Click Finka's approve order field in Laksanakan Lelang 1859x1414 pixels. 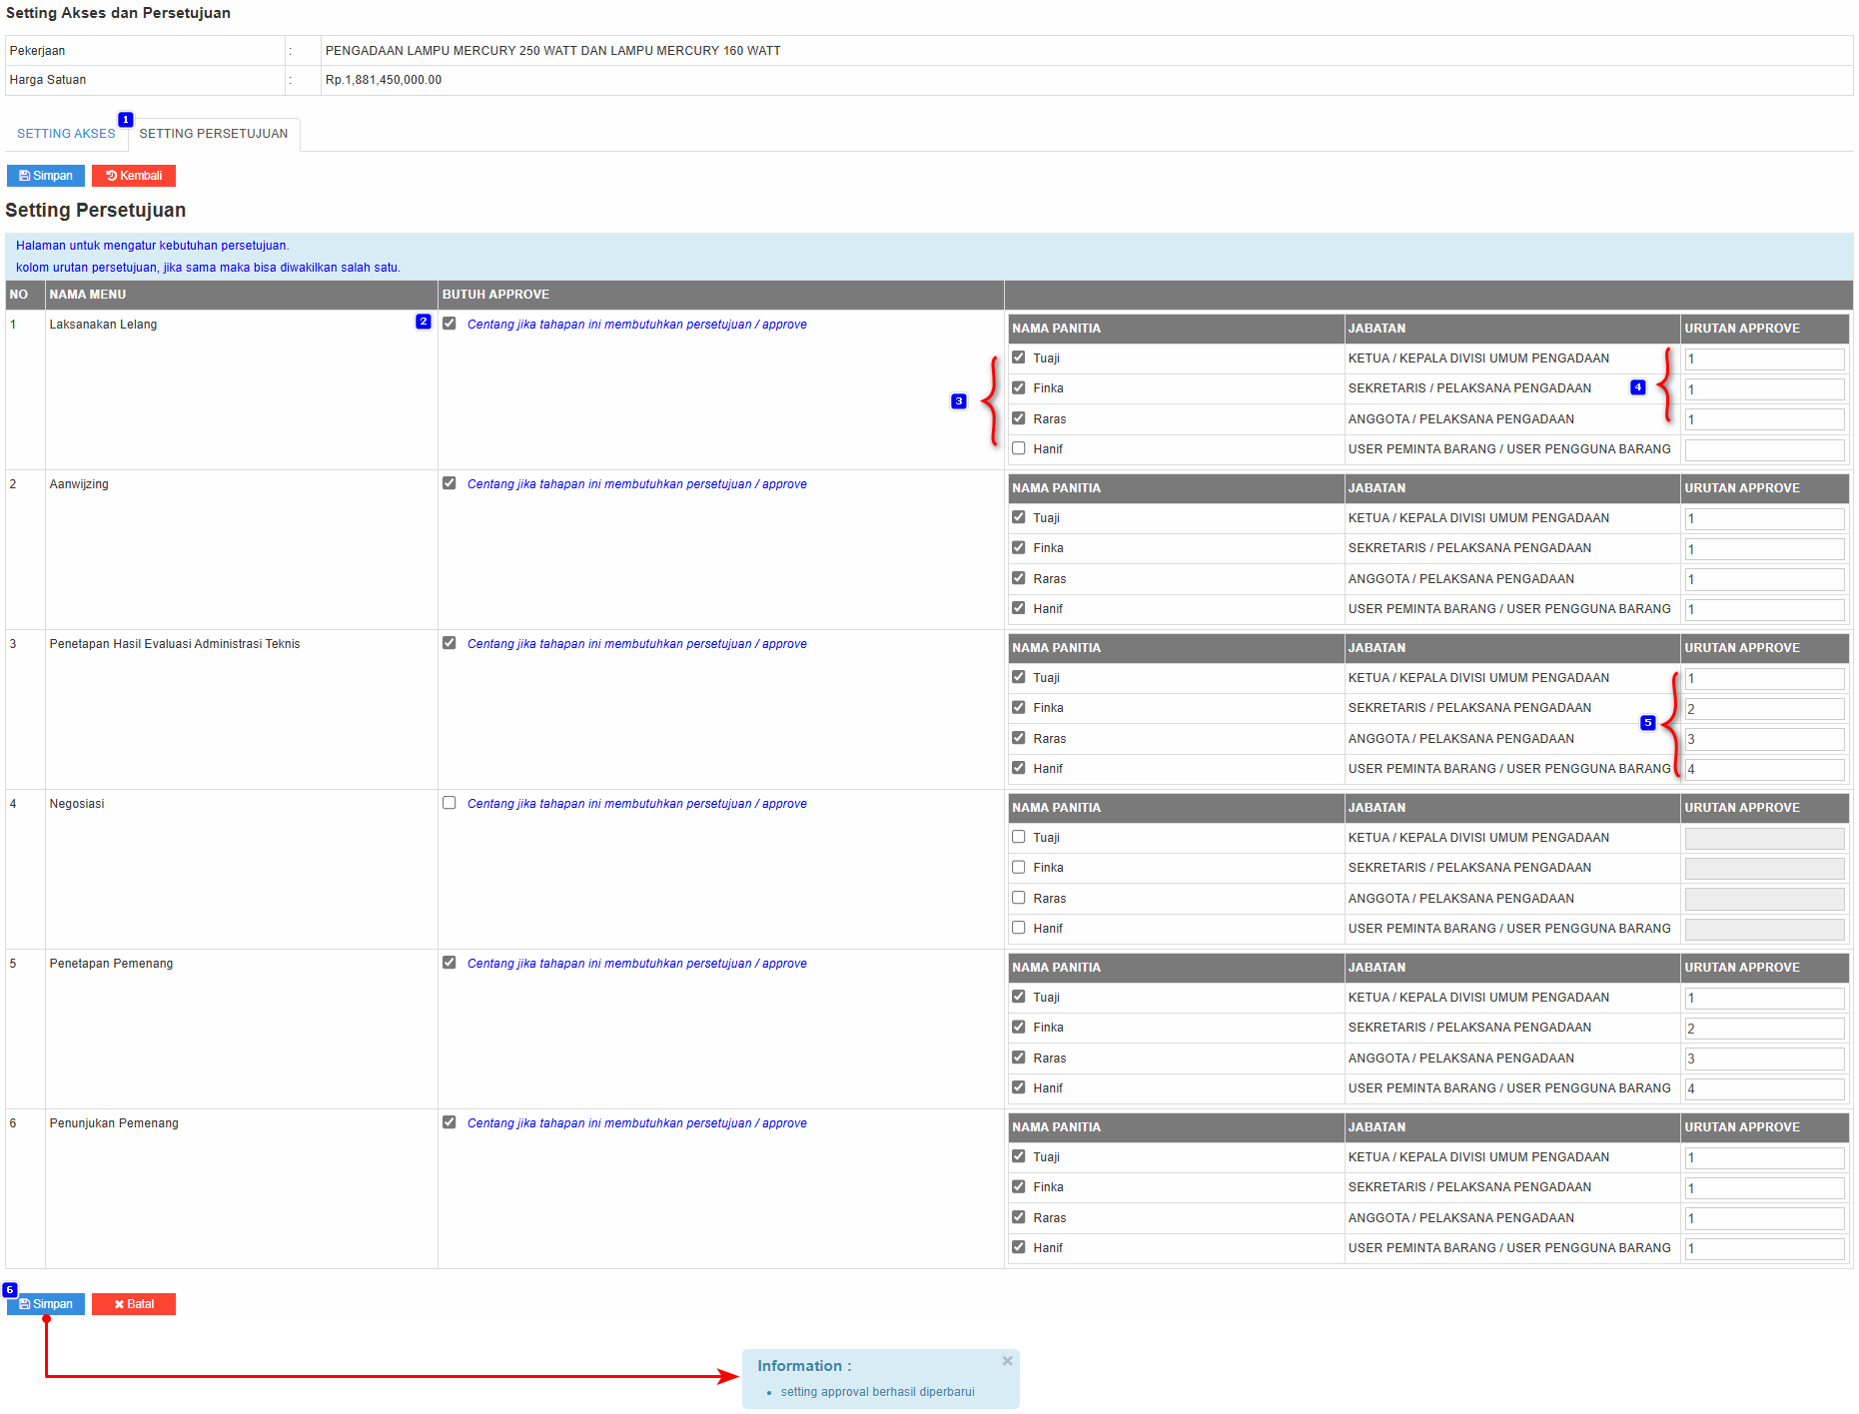tap(1764, 389)
